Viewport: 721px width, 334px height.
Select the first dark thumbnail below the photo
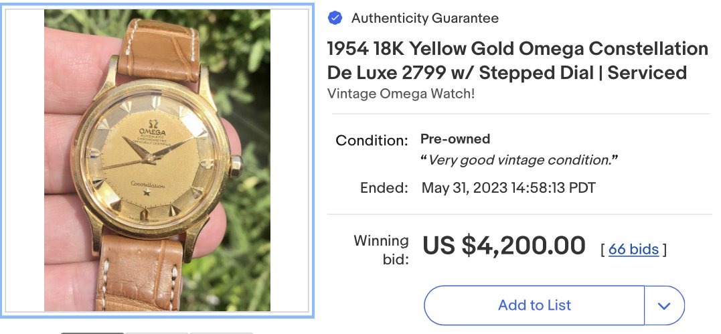(92, 332)
